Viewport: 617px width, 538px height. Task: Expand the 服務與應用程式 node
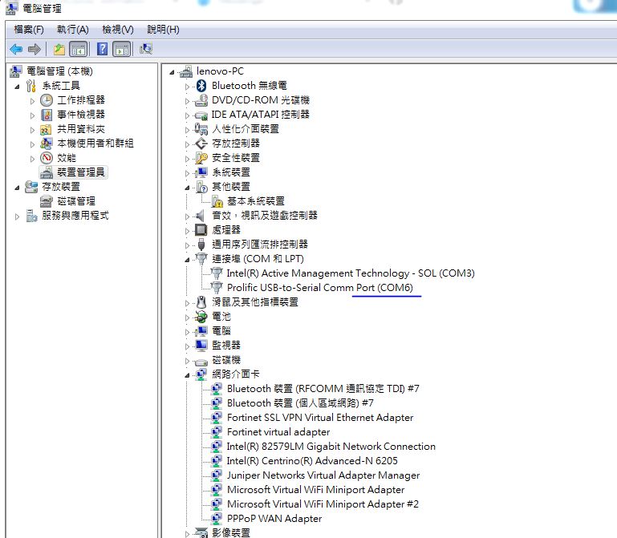point(17,216)
